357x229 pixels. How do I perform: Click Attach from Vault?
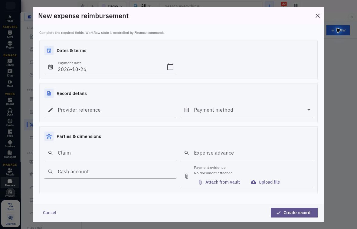219,182
